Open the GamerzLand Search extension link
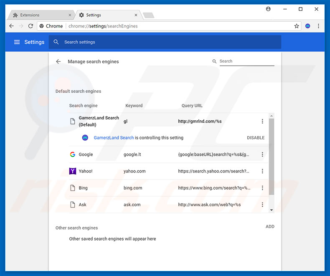Screen dimensions: 330x276 [x=114, y=137]
